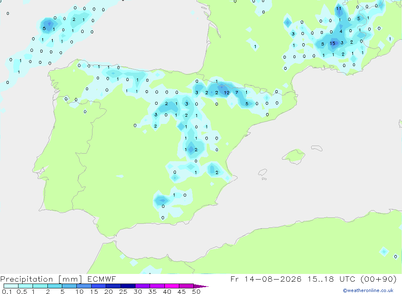Screen dimensions: 402x294
Task: Pick legend swatch between 0.1 and 0.5
Action: click(11, 286)
